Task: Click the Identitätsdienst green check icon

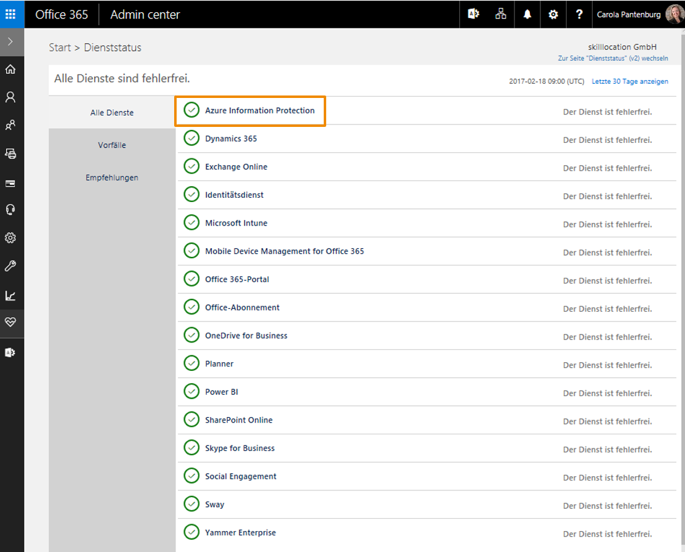Action: point(191,194)
